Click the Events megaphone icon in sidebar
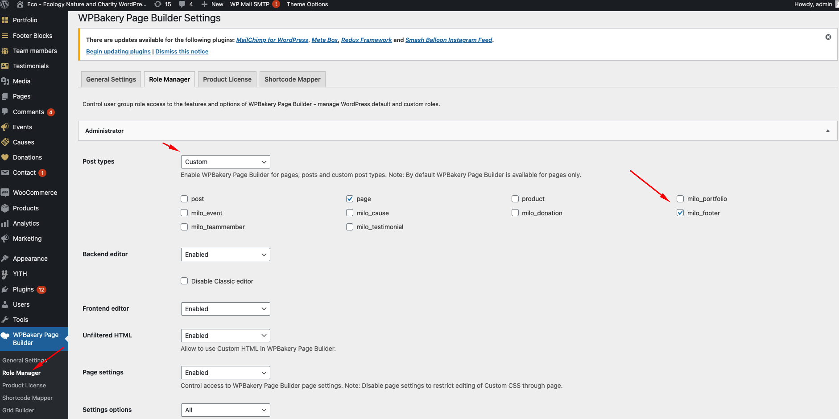The image size is (839, 419). (5, 127)
